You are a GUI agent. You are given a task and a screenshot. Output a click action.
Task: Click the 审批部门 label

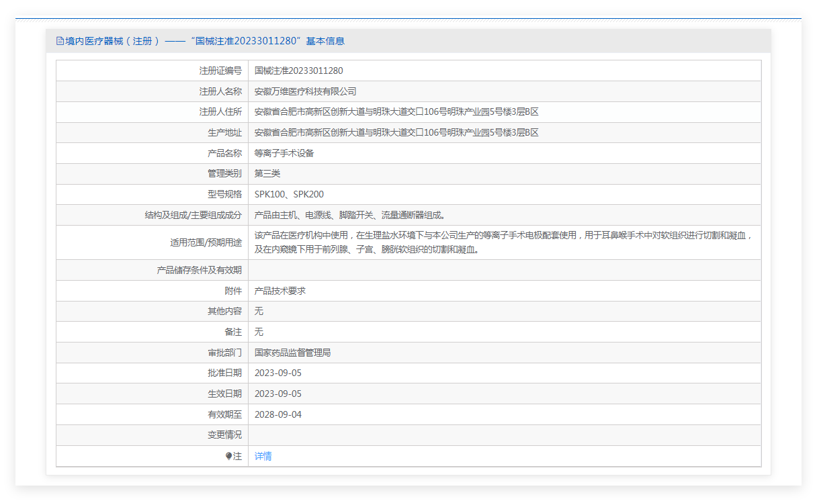(x=224, y=353)
